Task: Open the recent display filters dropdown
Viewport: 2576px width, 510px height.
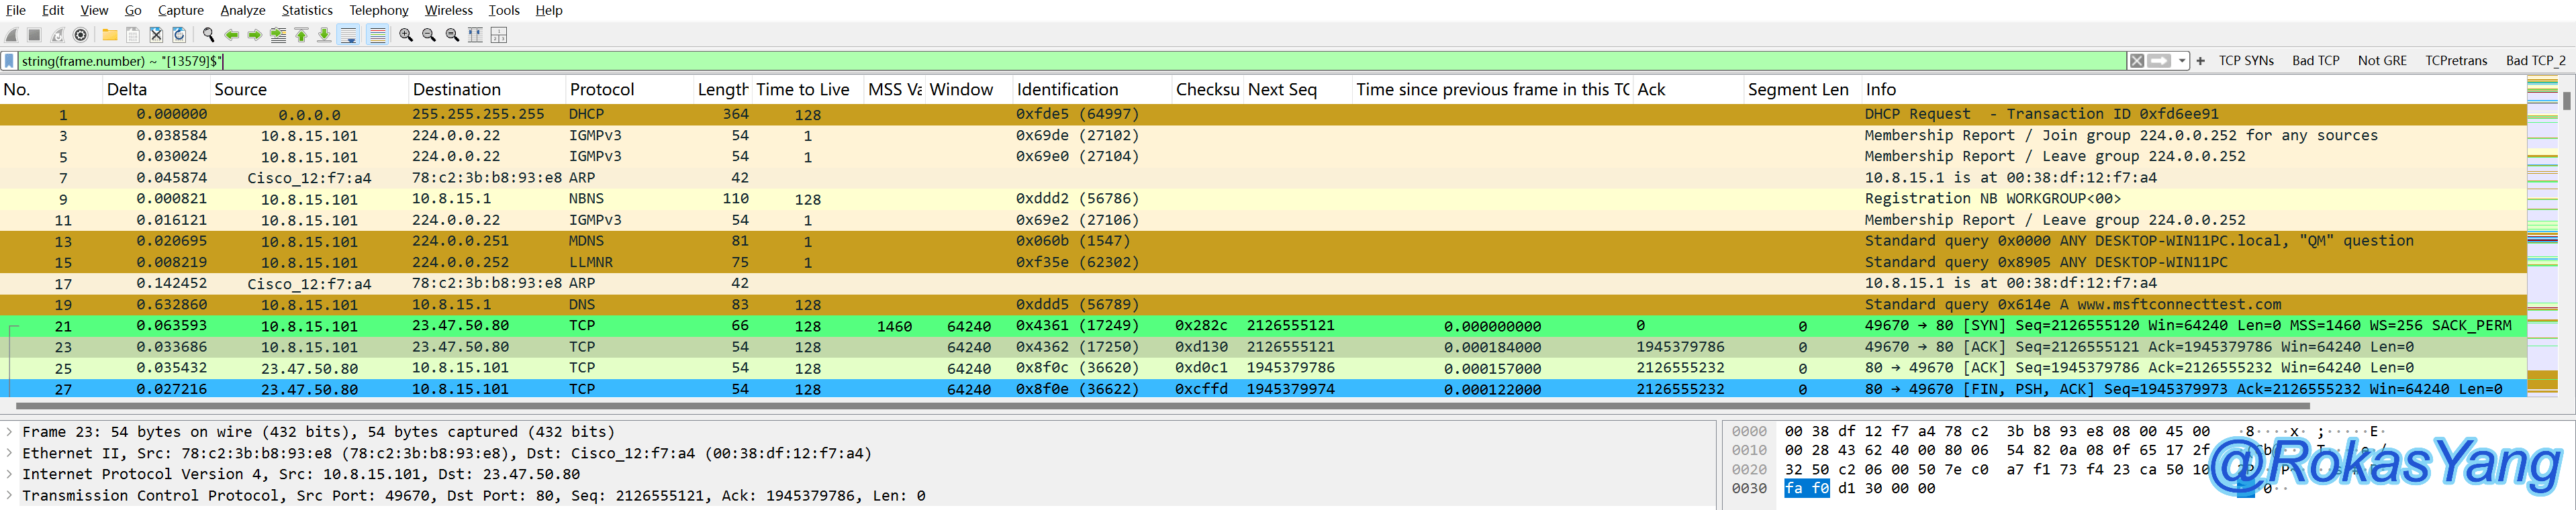Action: pyautogui.click(x=2182, y=61)
